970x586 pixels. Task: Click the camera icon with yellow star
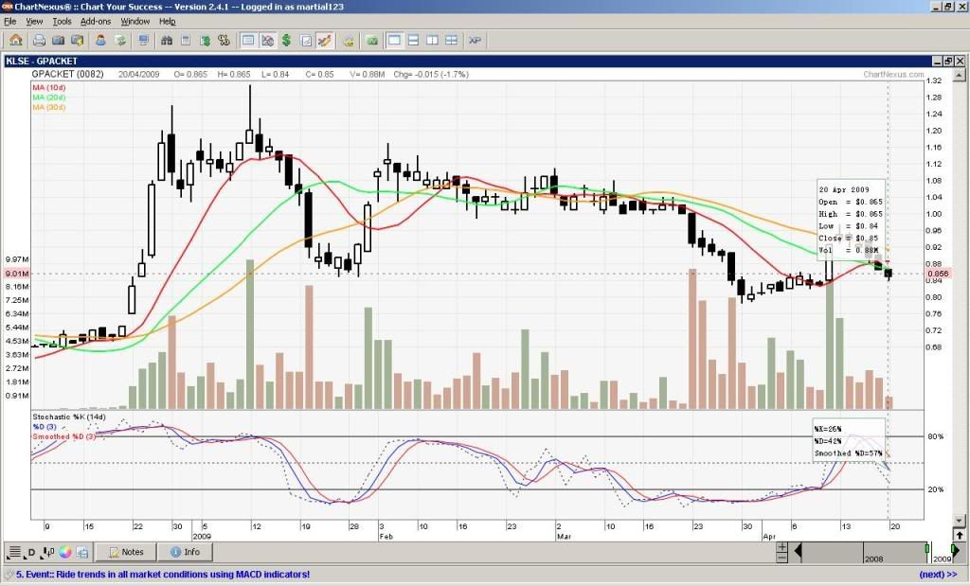point(78,40)
